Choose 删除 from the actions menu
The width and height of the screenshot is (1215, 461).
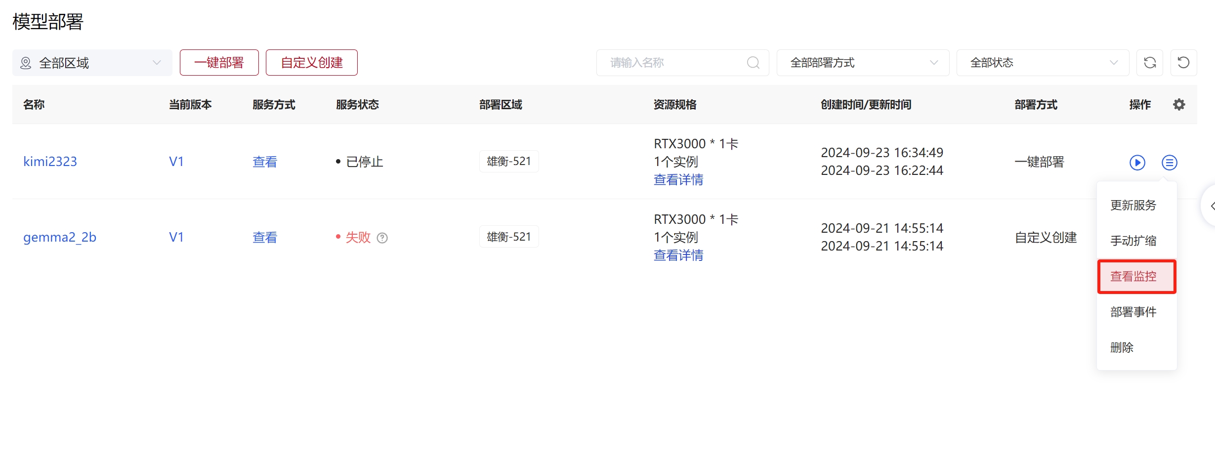click(x=1122, y=348)
